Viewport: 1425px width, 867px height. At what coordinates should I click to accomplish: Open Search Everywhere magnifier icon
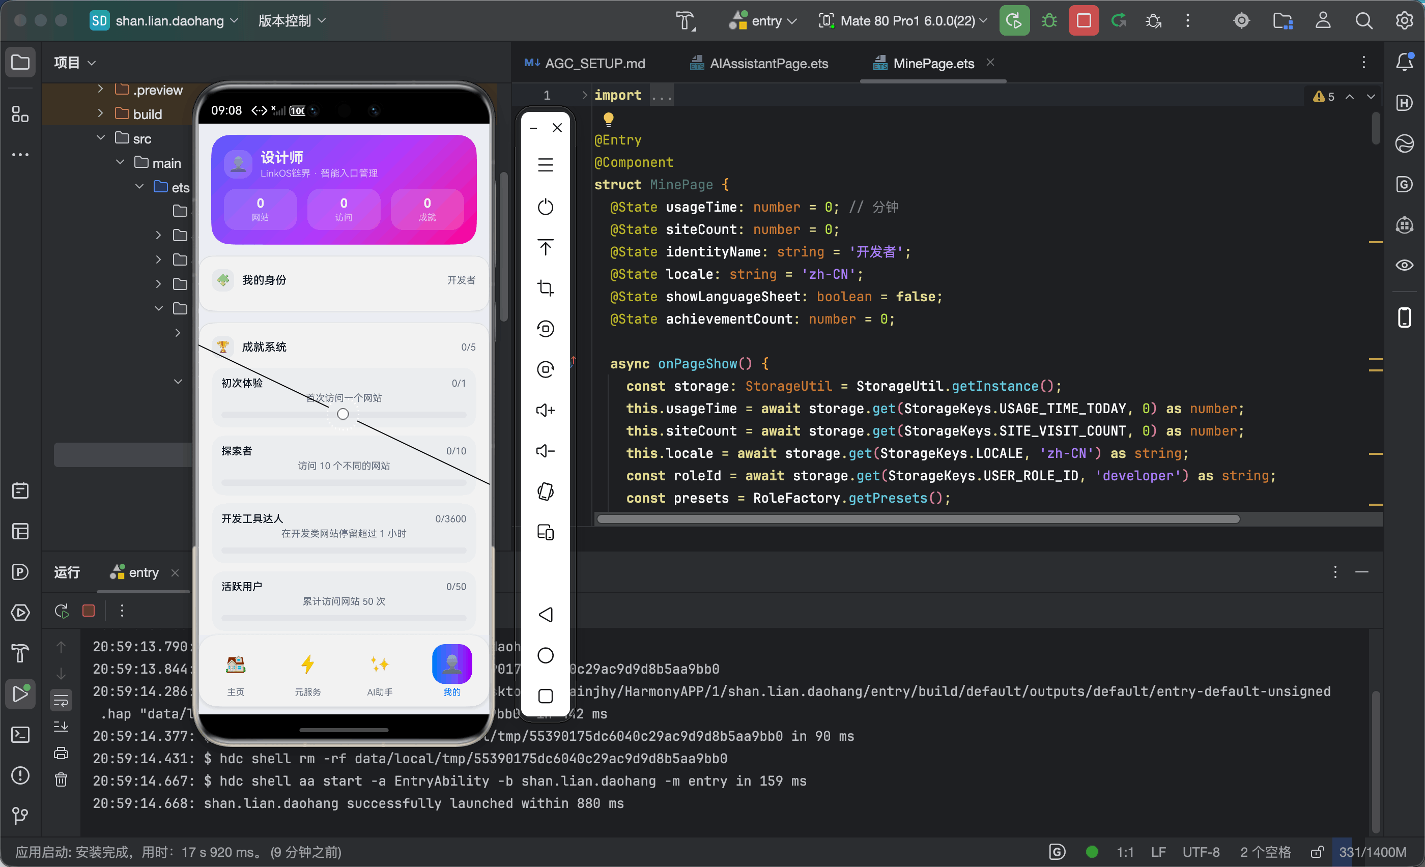pyautogui.click(x=1364, y=21)
